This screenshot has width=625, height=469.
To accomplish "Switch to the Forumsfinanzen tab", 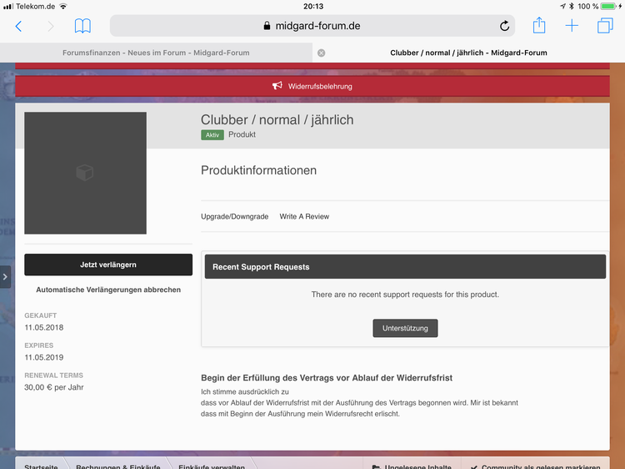I will pos(156,53).
